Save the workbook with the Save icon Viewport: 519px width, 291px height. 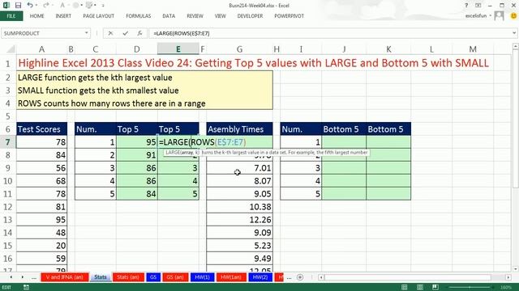click(x=18, y=6)
